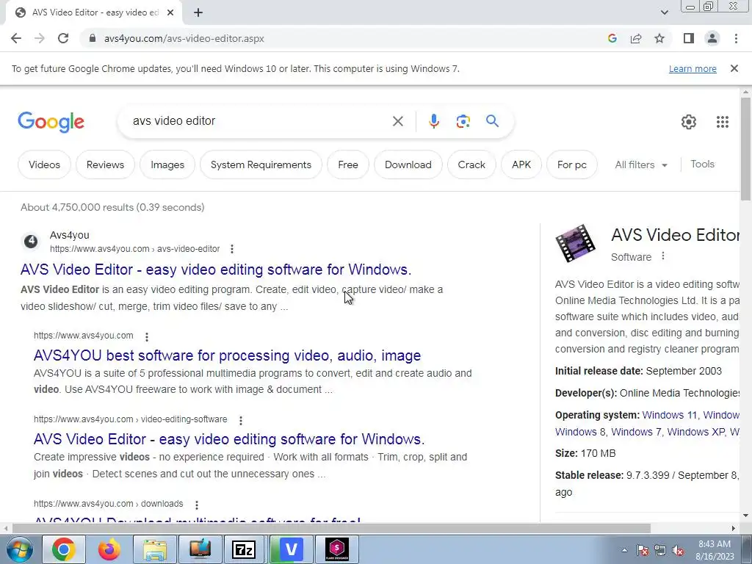
Task: Filter results by Images
Action: 167,164
